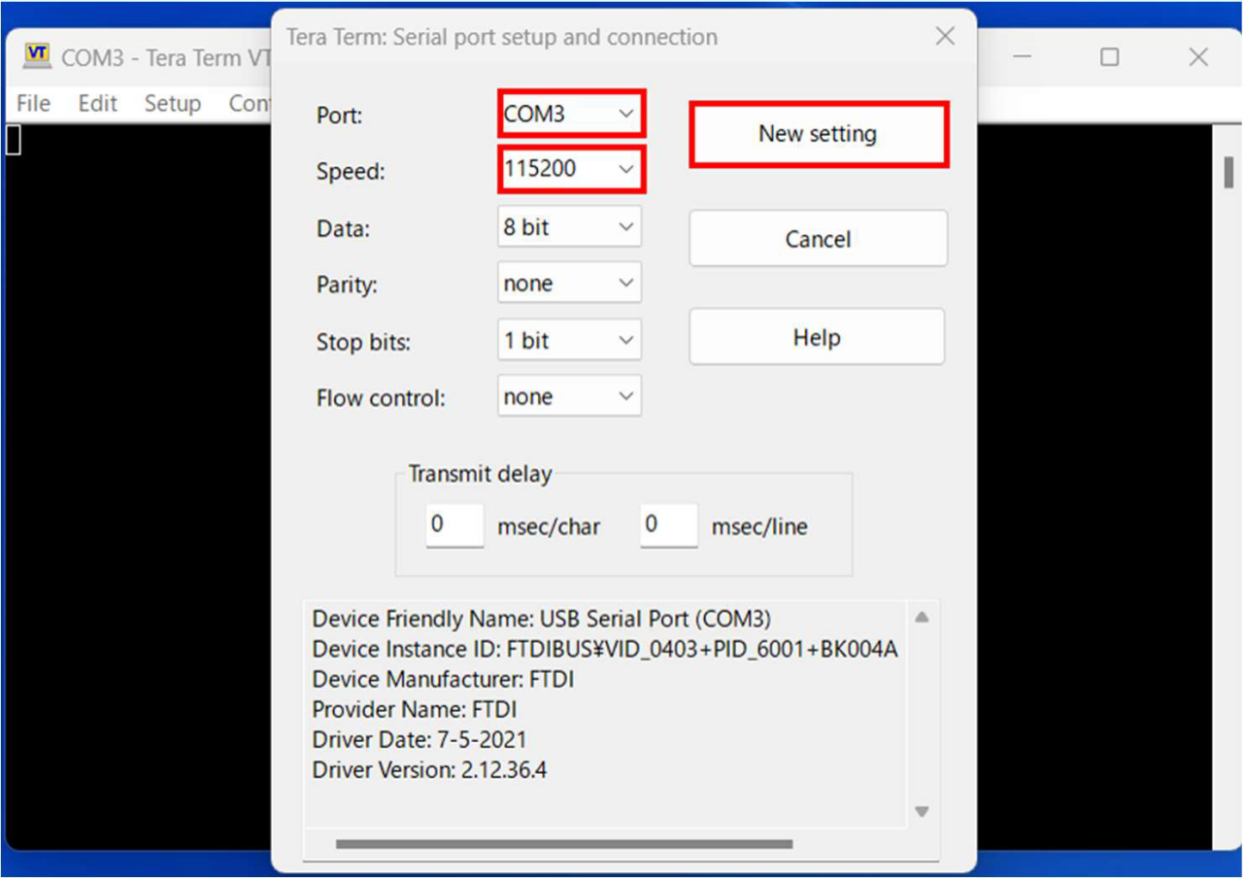Expand the Flow control dropdown

[x=570, y=396]
